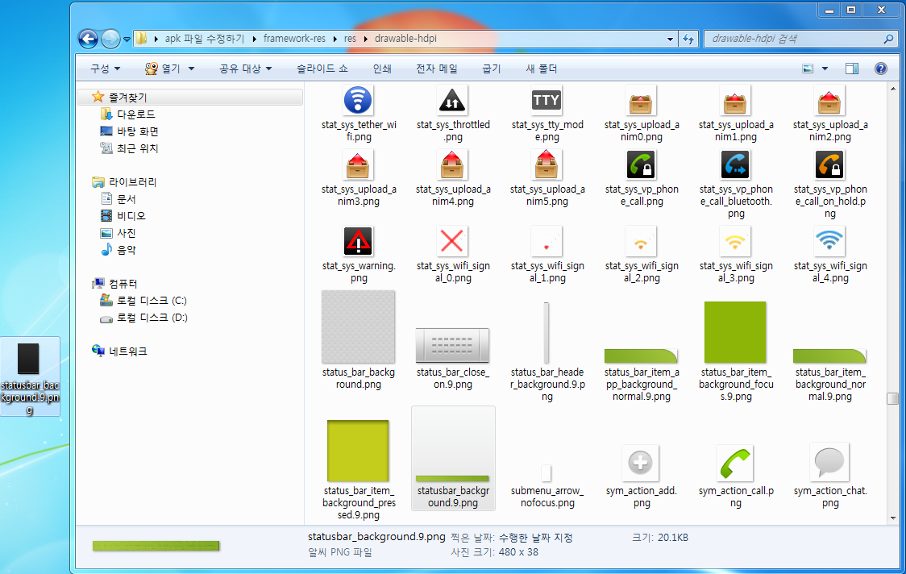Select stat_sys_vp_phone_call_bluetooth.png icon
Image resolution: width=906 pixels, height=574 pixels.
tap(735, 165)
